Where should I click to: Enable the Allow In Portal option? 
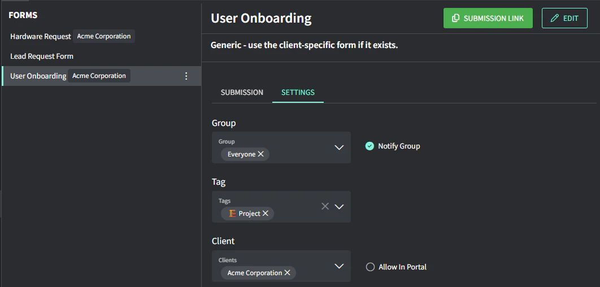coord(370,267)
